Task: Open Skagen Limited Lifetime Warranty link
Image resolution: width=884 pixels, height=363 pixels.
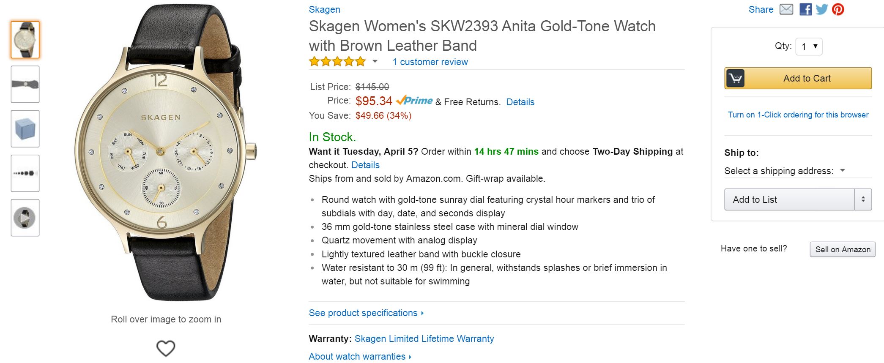Action: point(424,339)
